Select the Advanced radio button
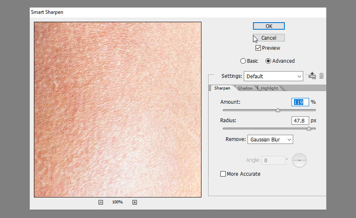This screenshot has height=218, width=356. pyautogui.click(x=268, y=61)
